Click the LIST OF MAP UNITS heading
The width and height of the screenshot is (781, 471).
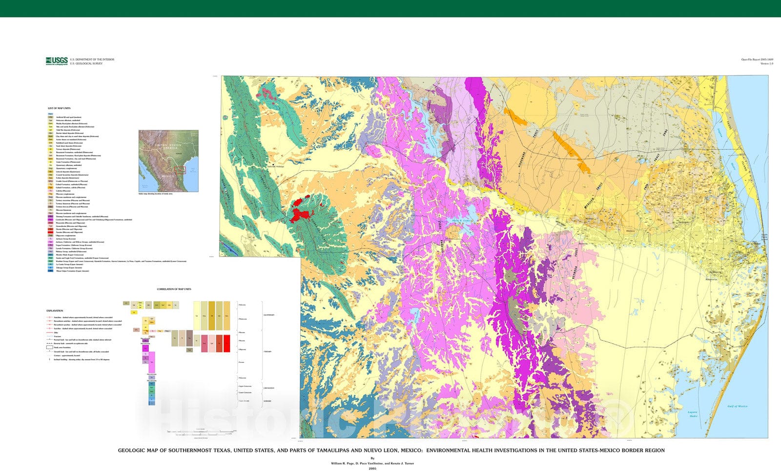coord(59,108)
